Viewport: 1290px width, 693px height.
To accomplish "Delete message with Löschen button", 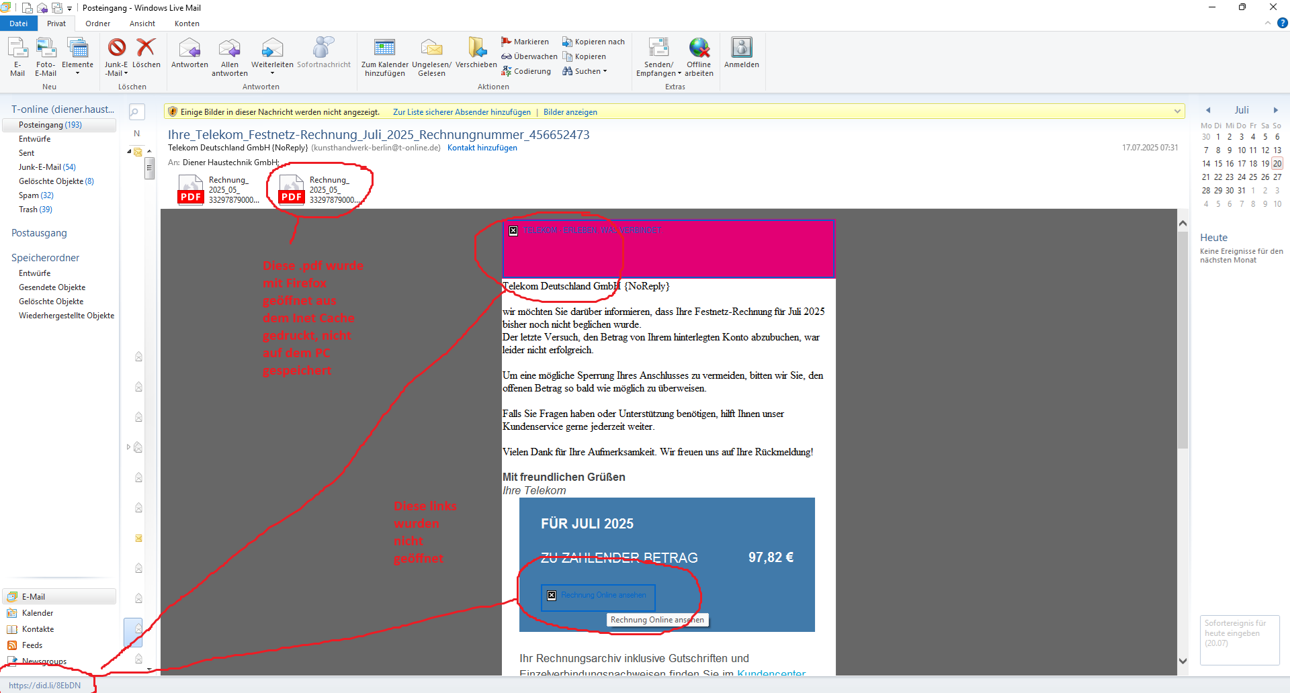I will pyautogui.click(x=146, y=53).
